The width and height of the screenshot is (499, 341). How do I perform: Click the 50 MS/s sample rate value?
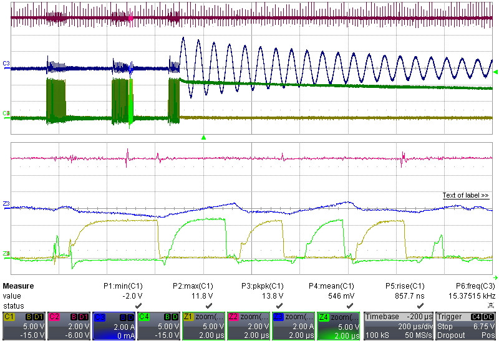click(419, 335)
